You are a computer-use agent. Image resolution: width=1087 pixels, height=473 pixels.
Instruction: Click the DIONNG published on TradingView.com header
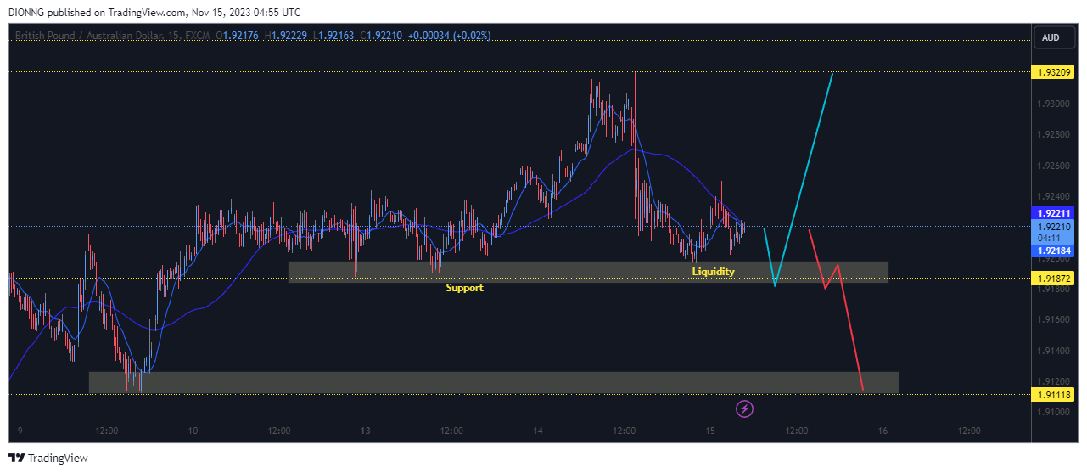154,13
